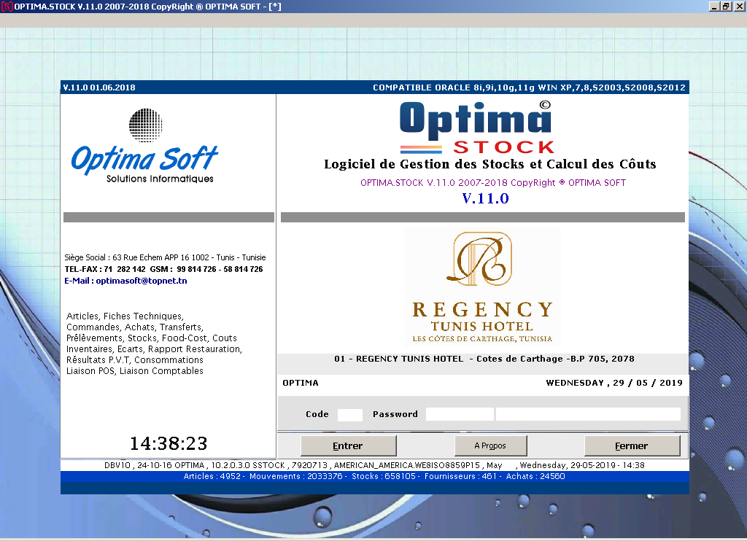Click '01 - REGENCY TUNIS HOTEL' address line

click(484, 359)
